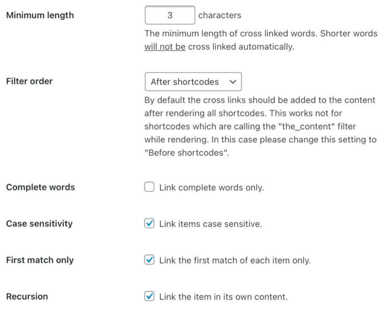
Task: Uncheck the Case sensitivity checkbox
Action: pos(149,223)
